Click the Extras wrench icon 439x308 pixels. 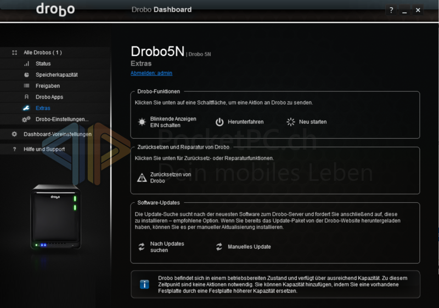[26, 108]
